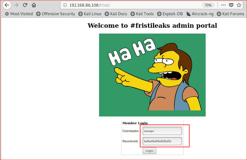The image size is (247, 160).
Task: Open the Exploit-DB bookmark
Action: pyautogui.click(x=170, y=14)
